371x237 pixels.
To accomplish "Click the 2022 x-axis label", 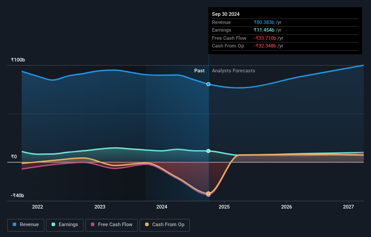I will click(x=38, y=207).
